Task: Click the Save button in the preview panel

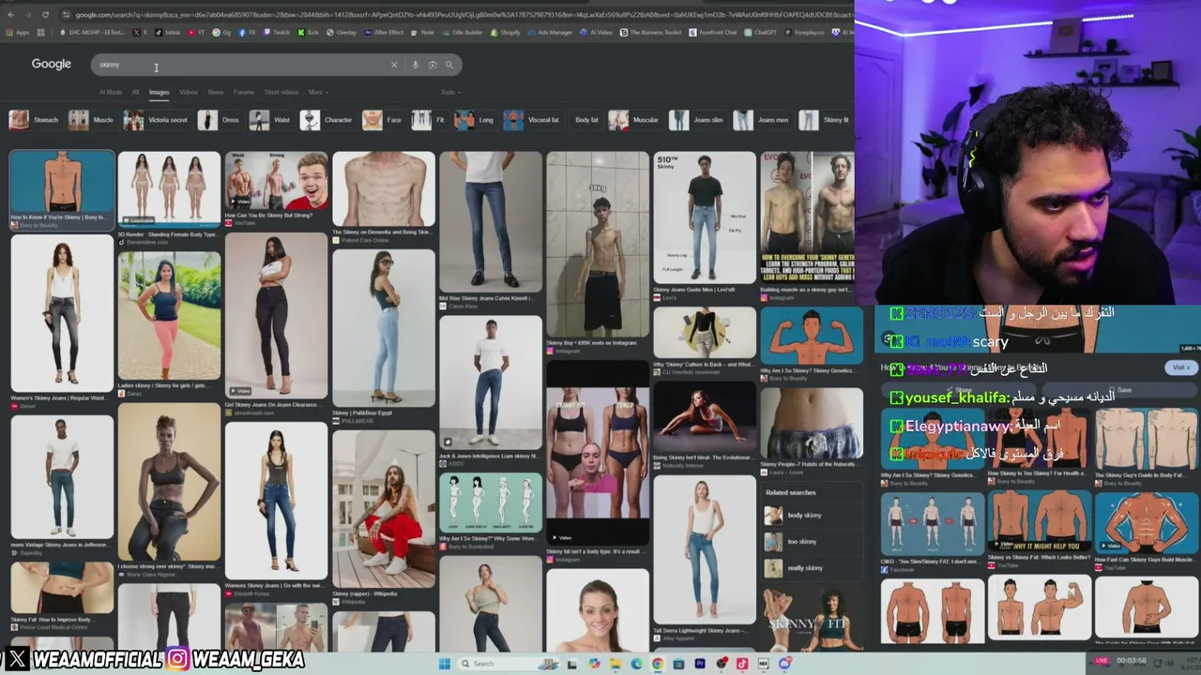Action: tap(1118, 390)
